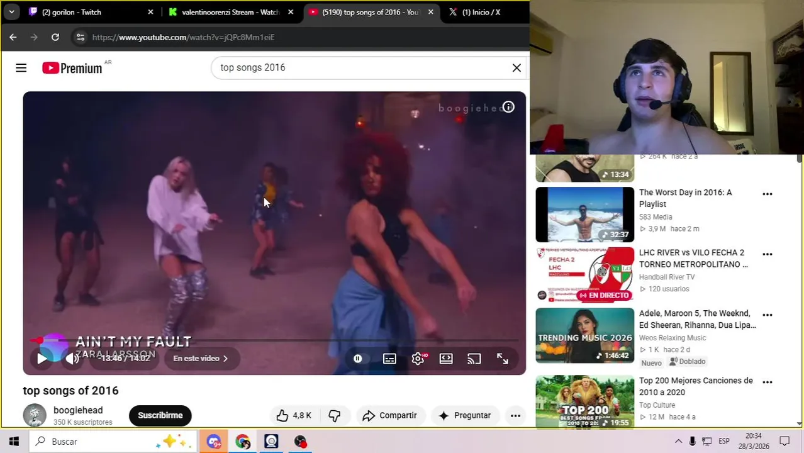Open Handball River TV channel name
The height and width of the screenshot is (453, 804).
tap(667, 277)
